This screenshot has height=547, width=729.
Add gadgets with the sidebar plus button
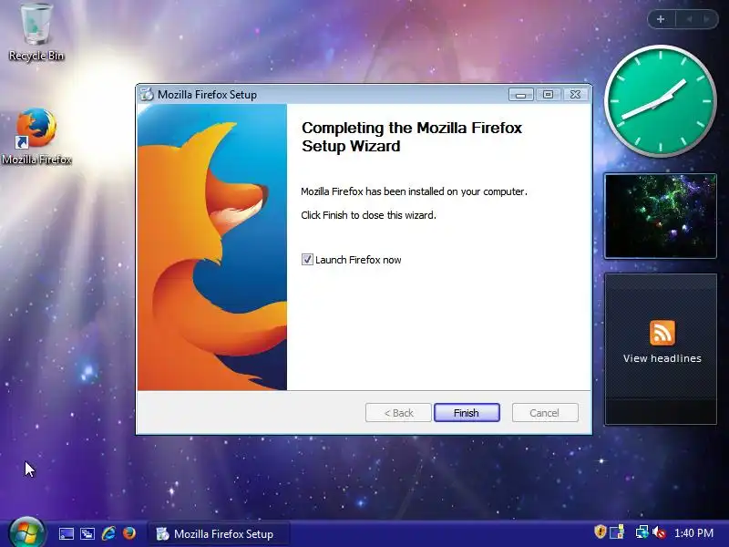pyautogui.click(x=661, y=19)
